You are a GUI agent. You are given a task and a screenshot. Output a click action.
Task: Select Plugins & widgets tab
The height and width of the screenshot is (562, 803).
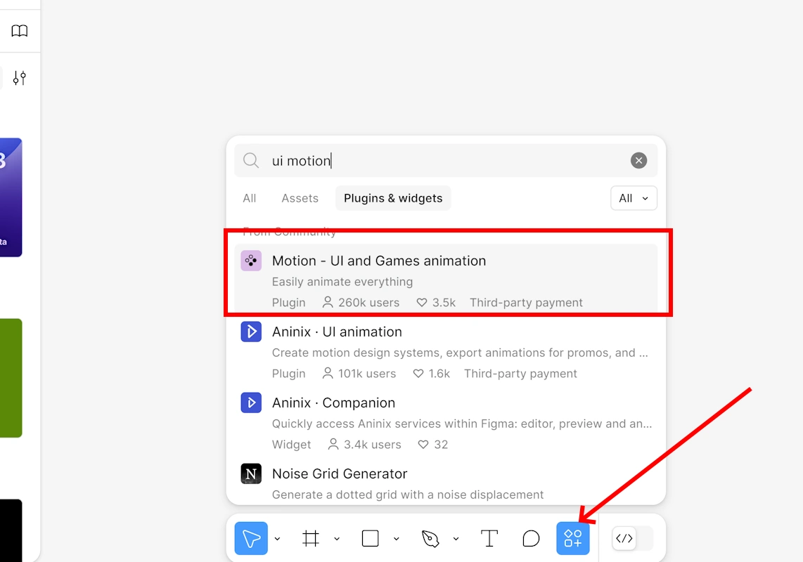[393, 198]
